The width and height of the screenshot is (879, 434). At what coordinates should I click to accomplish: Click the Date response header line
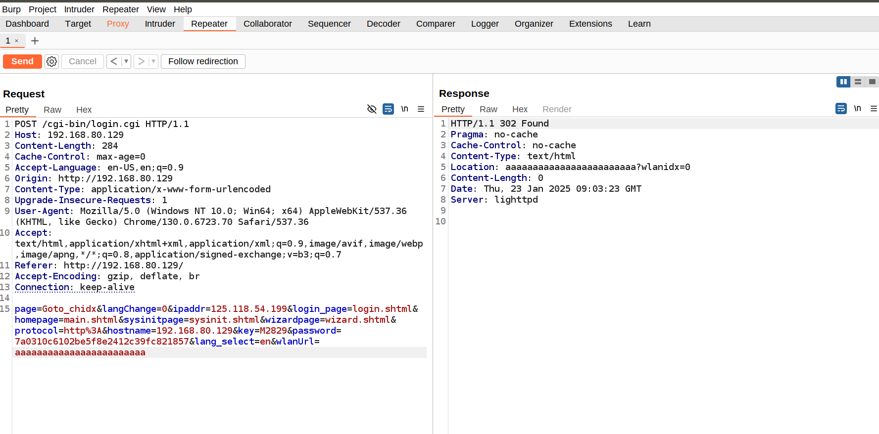(546, 189)
